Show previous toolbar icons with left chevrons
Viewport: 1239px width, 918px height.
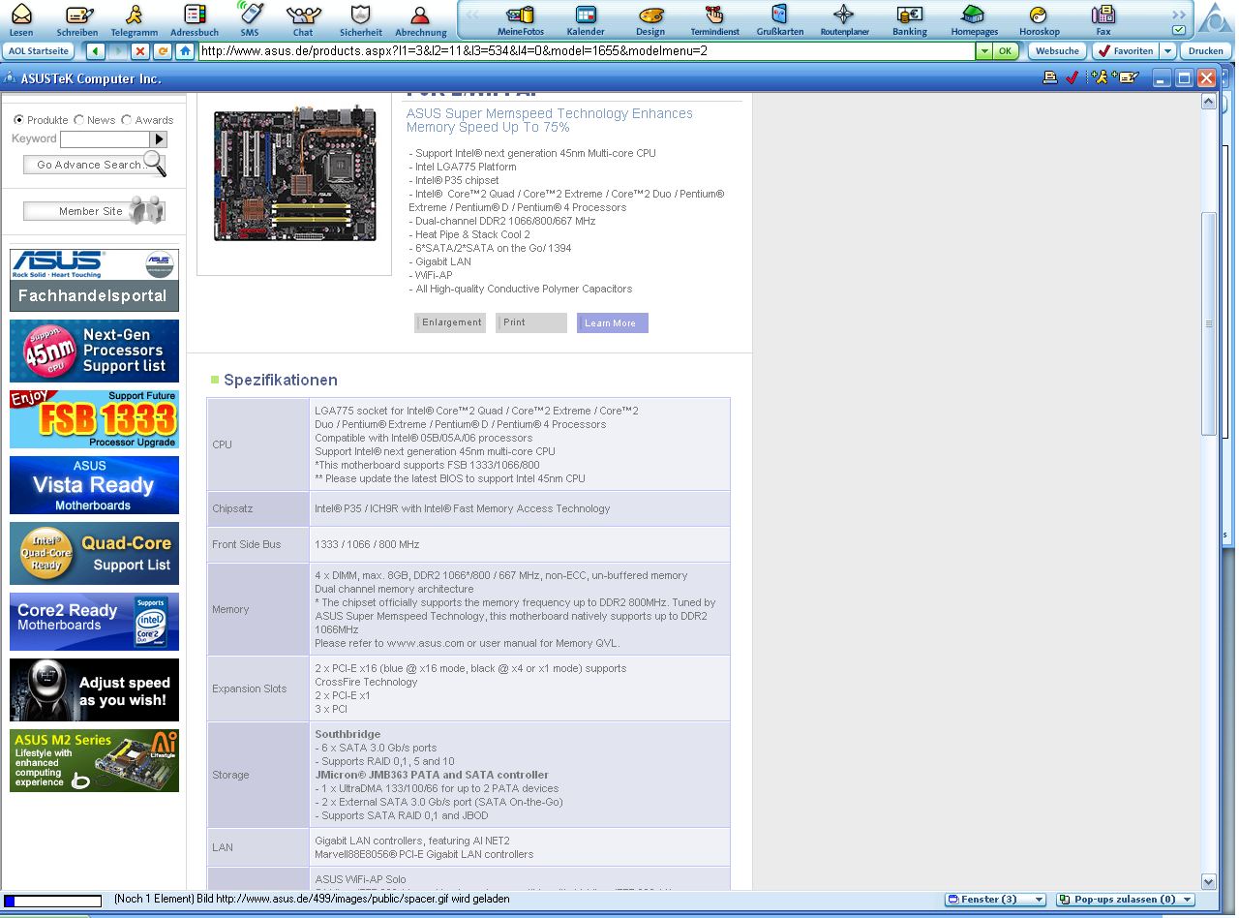(x=472, y=15)
